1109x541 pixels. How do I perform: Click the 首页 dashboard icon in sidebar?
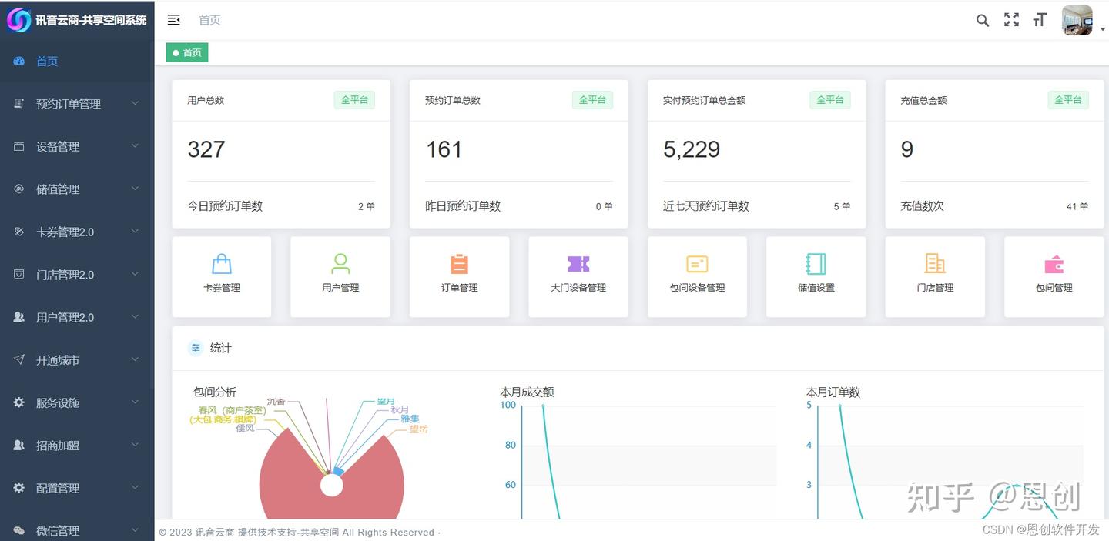[x=19, y=61]
